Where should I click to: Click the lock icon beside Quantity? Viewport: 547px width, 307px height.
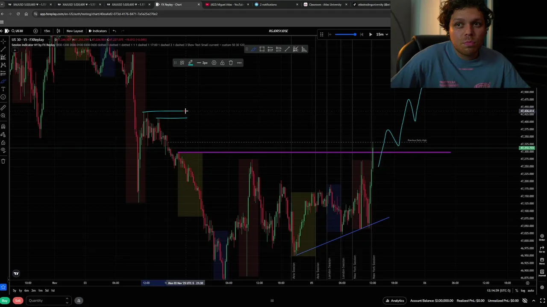click(79, 301)
